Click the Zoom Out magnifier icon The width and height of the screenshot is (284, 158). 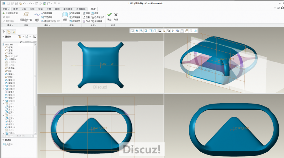pos(141,31)
